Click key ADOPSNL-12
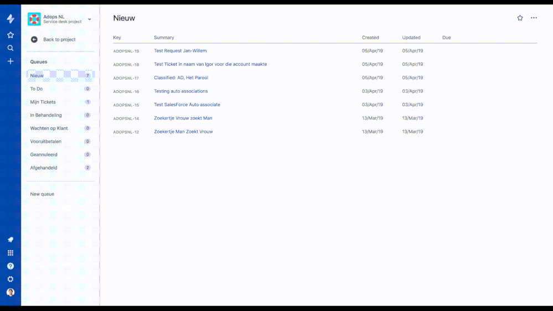 (126, 132)
